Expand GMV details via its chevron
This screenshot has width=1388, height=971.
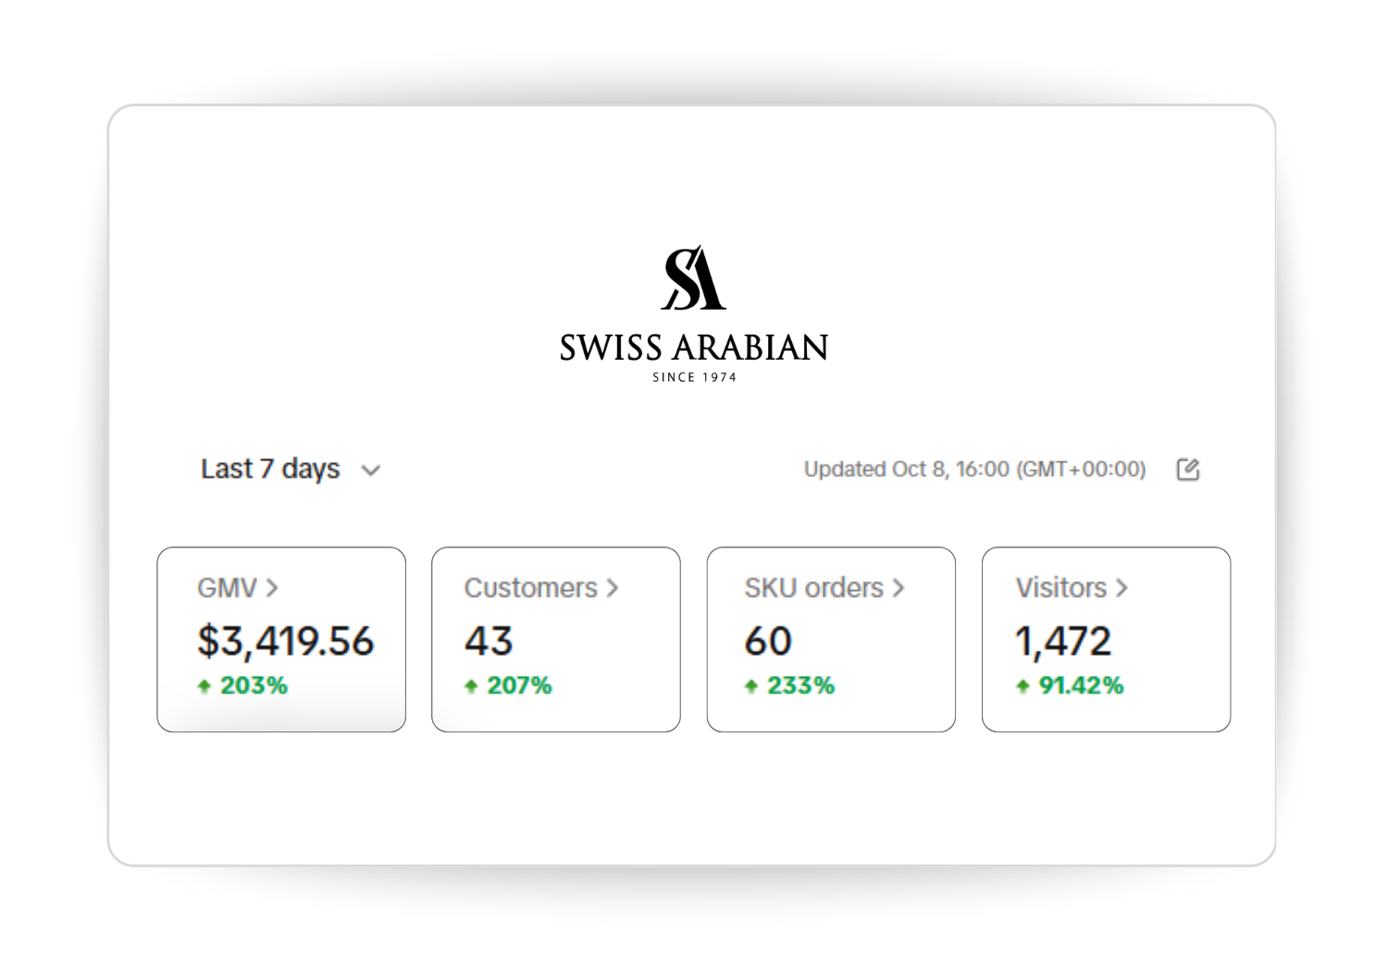point(272,588)
